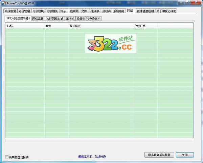Screen dimensions: 203x163
Task: Close the window with the red X
Action: [196, 2]
